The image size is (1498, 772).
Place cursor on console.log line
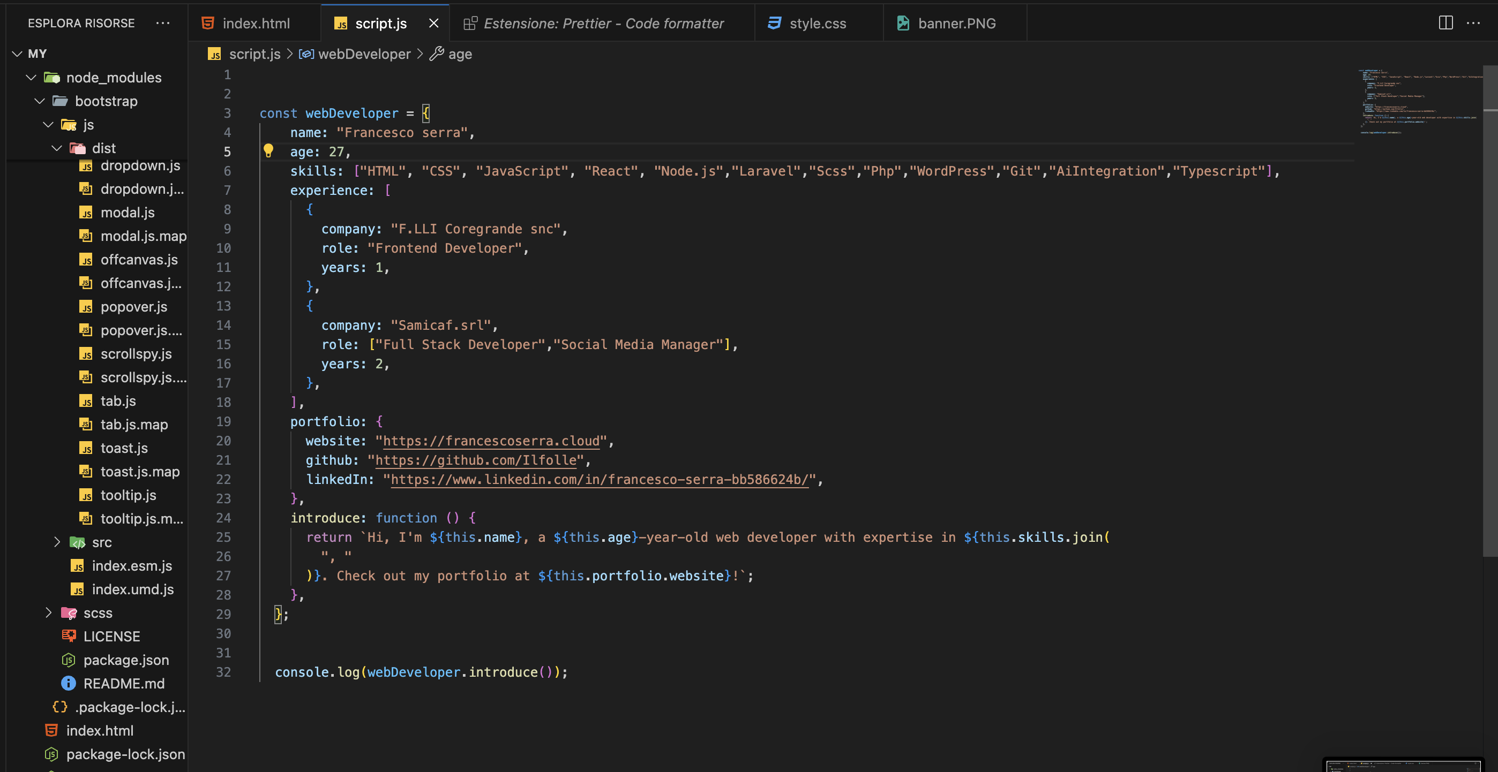(421, 672)
